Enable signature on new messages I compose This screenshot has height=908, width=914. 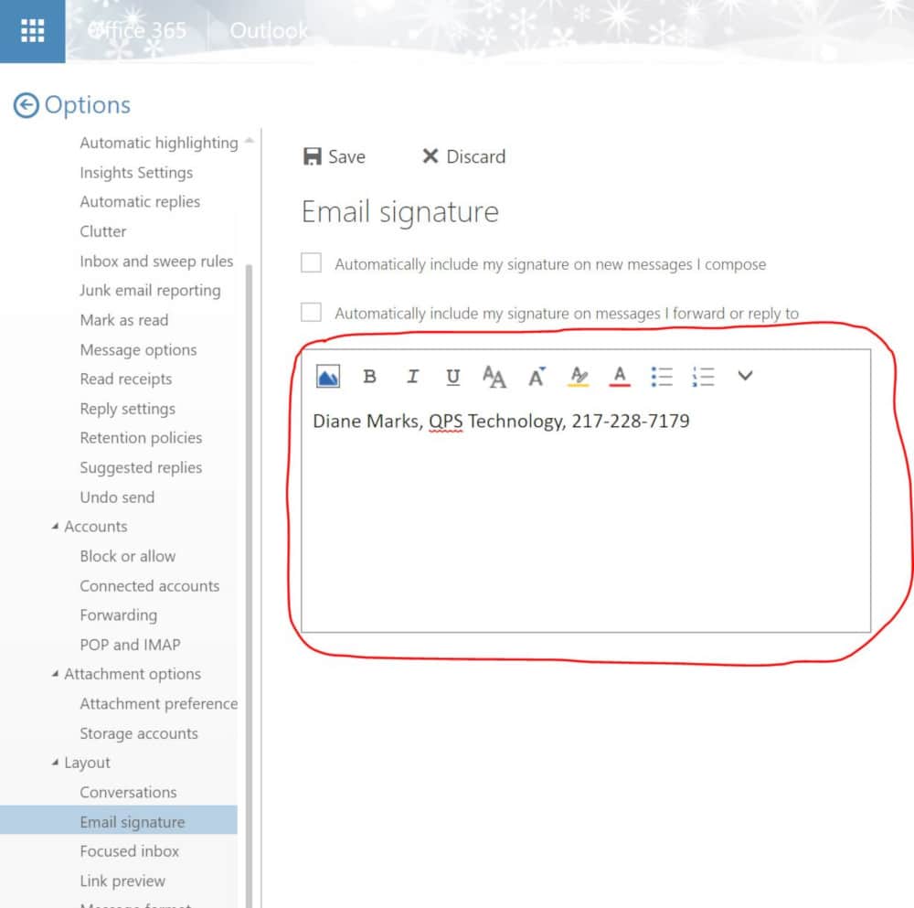tap(312, 263)
